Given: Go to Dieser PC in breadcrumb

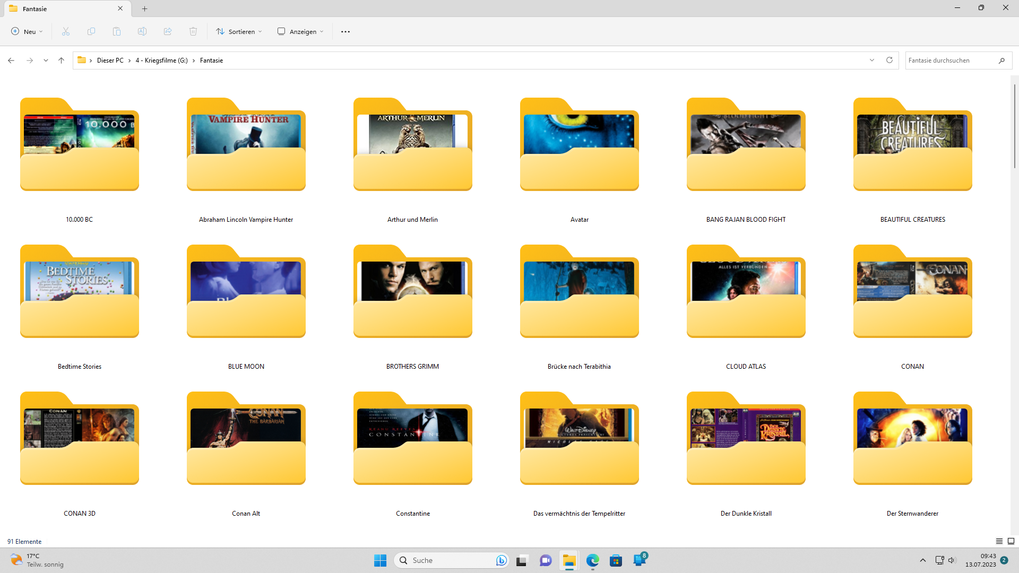Looking at the screenshot, I should [x=110, y=60].
